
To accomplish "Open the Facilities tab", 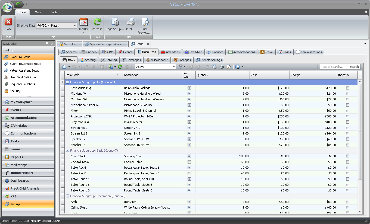I will tap(215, 52).
